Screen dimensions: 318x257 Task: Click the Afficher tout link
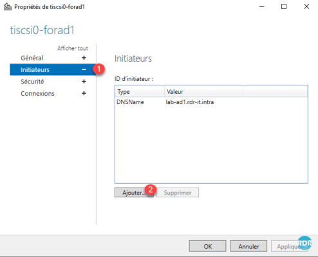[x=73, y=48]
